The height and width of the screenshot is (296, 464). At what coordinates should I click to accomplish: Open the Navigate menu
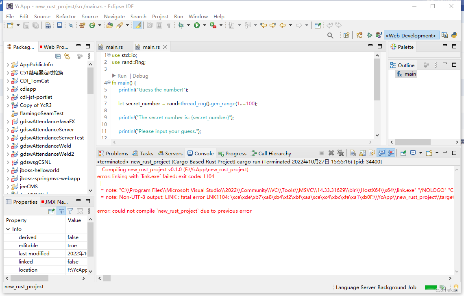114,17
